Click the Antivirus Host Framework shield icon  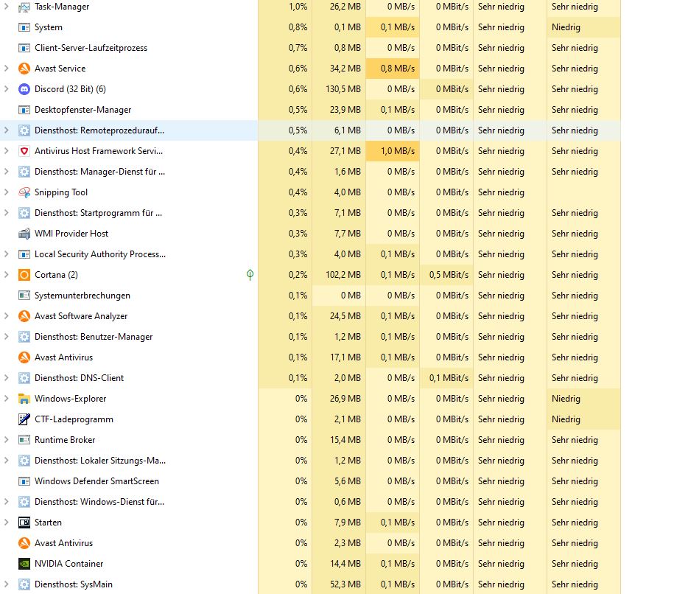pyautogui.click(x=24, y=151)
